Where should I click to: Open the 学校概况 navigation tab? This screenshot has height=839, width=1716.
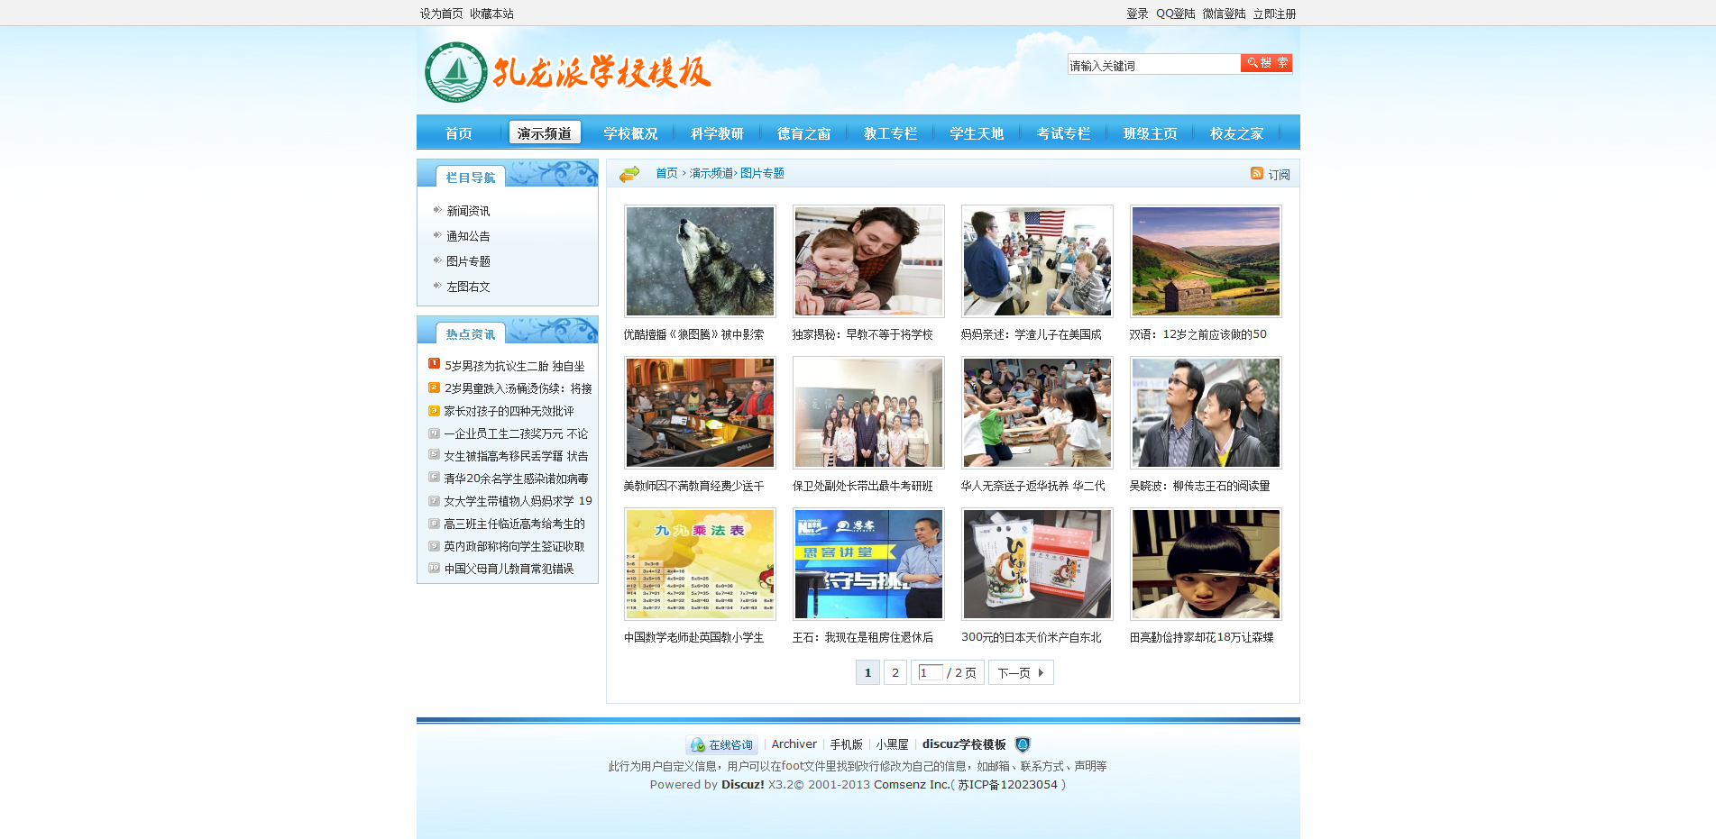[x=630, y=133]
